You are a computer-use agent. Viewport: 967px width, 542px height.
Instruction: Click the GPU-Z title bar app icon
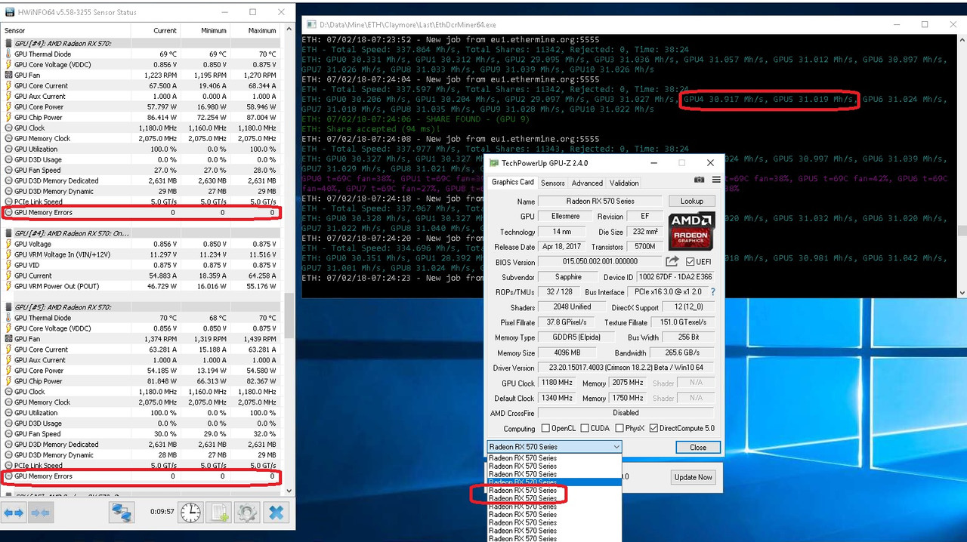[x=494, y=163]
